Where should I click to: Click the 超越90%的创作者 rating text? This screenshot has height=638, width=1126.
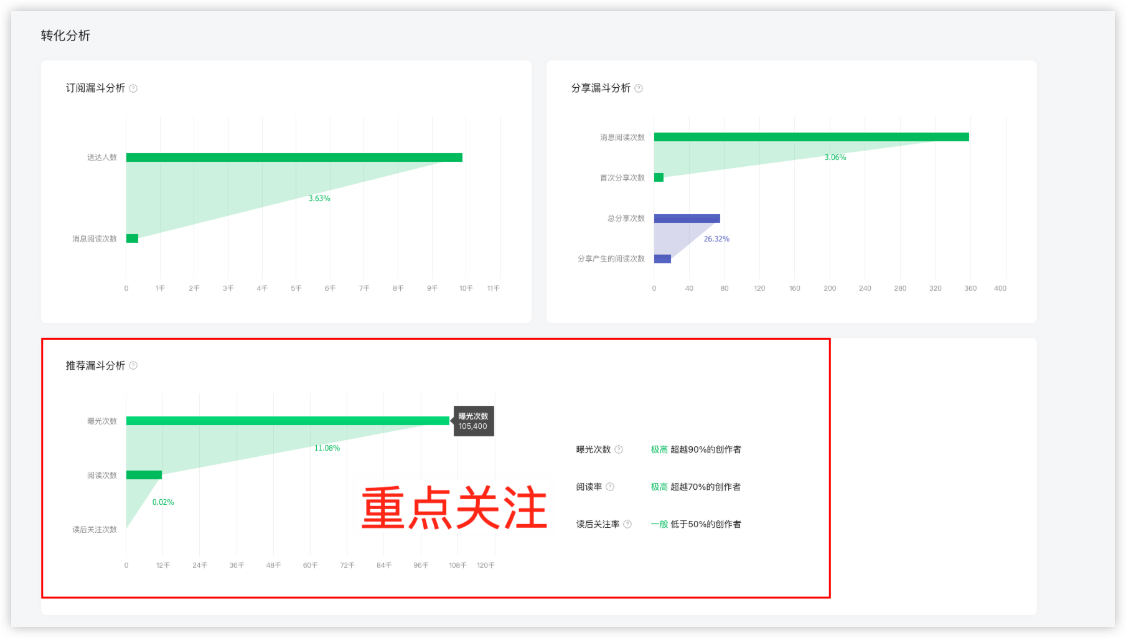click(x=706, y=449)
